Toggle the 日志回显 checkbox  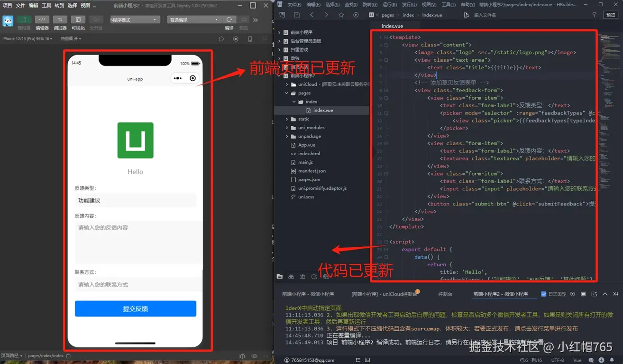click(x=544, y=294)
